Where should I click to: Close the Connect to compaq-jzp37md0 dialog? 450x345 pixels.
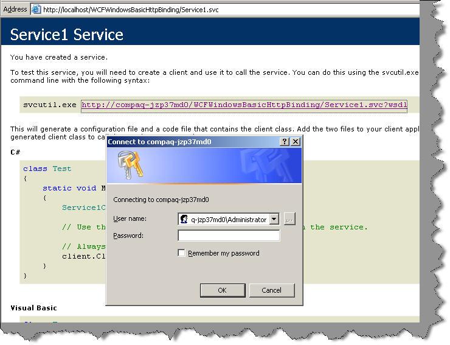point(296,141)
